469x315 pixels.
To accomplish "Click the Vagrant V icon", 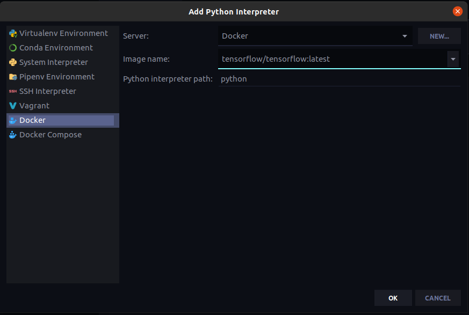I will click(x=13, y=106).
